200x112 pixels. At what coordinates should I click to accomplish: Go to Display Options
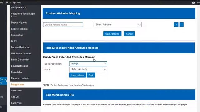coord(19,23)
